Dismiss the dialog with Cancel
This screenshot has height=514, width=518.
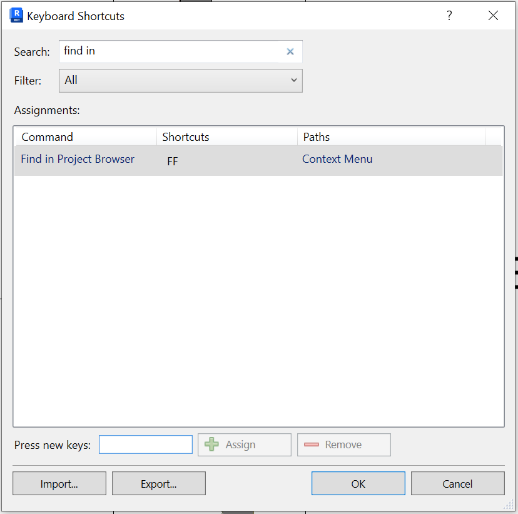coord(457,483)
